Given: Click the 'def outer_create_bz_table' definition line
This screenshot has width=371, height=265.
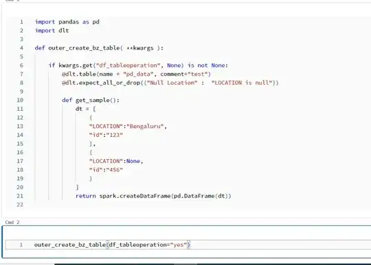Looking at the screenshot, I should click(x=99, y=48).
